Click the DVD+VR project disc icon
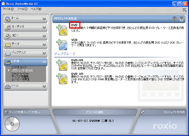Image resolution: width=189 pixels, height=136 pixels. coord(62,65)
